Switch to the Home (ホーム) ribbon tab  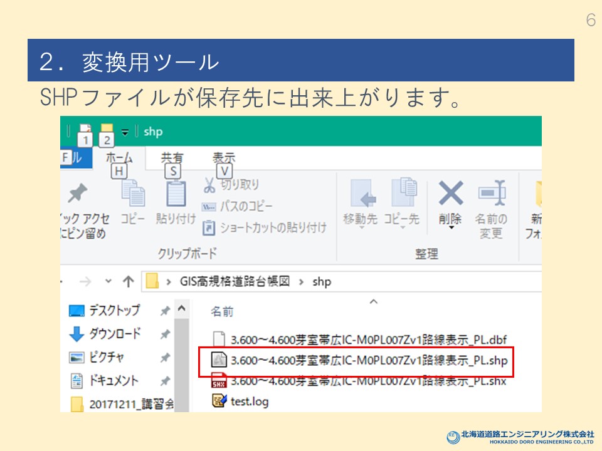119,158
